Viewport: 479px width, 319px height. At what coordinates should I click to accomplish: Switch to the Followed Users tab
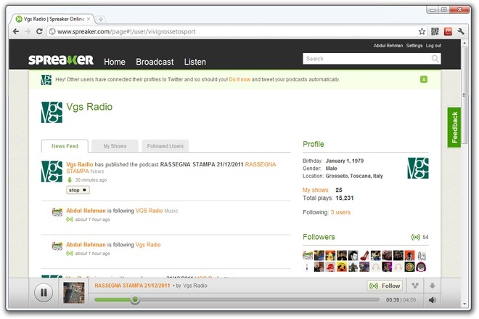165,146
